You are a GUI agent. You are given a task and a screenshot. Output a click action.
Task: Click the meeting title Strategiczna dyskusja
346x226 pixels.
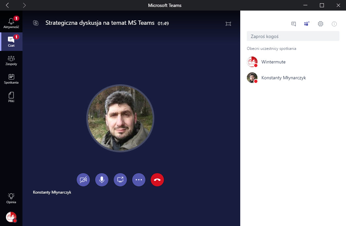coord(100,23)
